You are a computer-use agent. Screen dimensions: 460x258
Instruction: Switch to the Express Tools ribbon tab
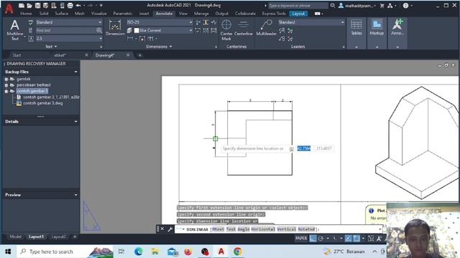[x=274, y=14]
